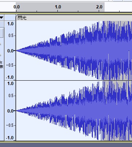Click inside the lower channel waveform
Screen dimensions: 132x147
click(x=74, y=111)
